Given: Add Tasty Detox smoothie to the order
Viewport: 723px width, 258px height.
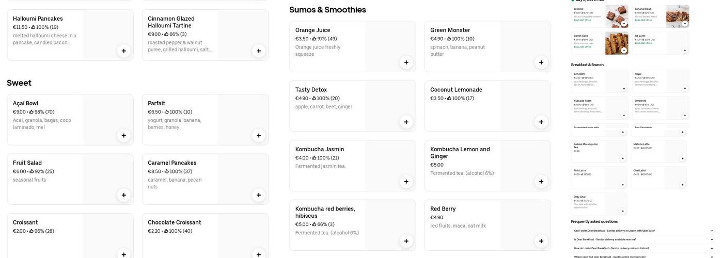Looking at the screenshot, I should tap(406, 122).
